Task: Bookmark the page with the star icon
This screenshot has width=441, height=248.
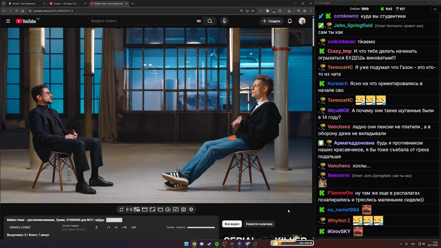Action: coord(253,11)
